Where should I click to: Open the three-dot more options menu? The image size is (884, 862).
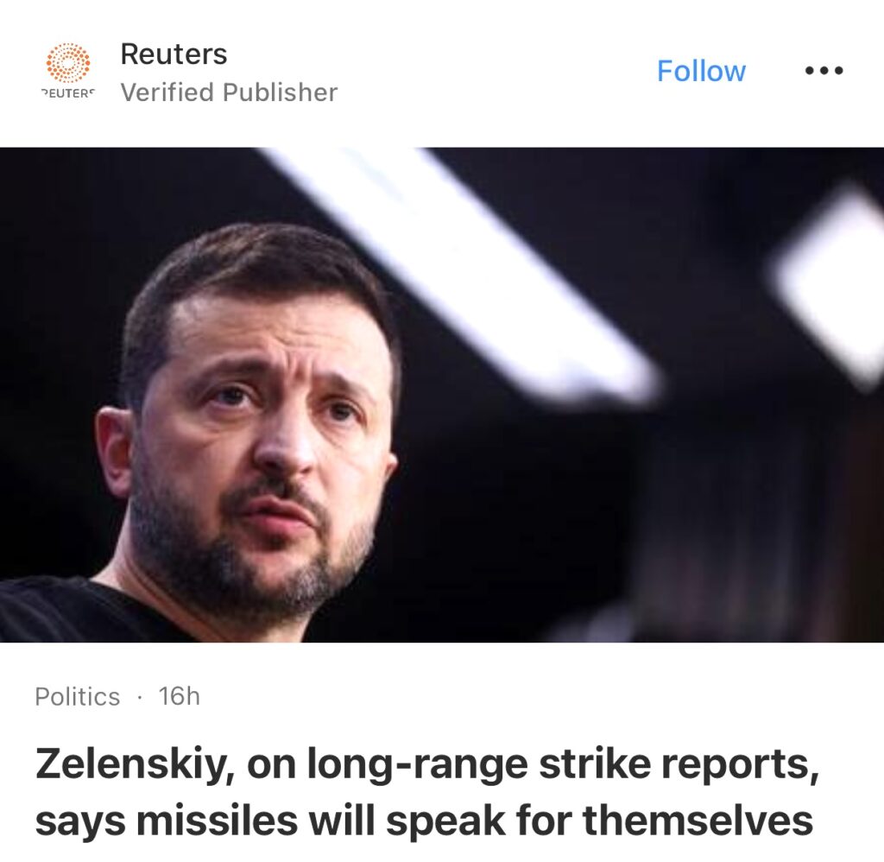coord(824,71)
